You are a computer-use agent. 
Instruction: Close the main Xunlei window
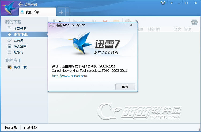click(196, 3)
